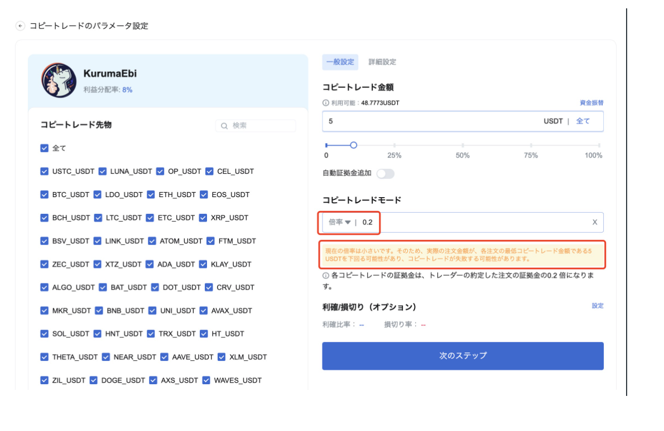
Task: Click the amount slider handle
Action: click(354, 145)
